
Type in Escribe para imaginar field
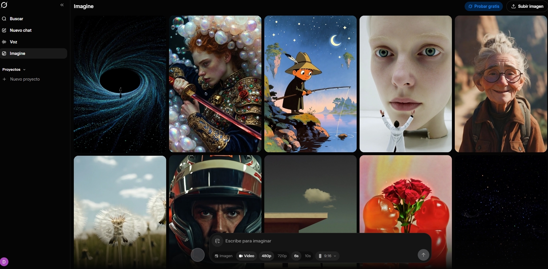[318, 241]
